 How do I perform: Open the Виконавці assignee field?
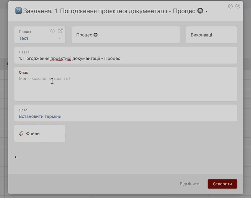click(211, 35)
